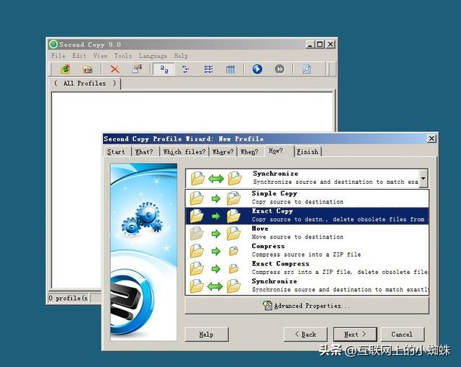Choose Synchronize at bottom of list
This screenshot has height=367, width=461.
pyautogui.click(x=307, y=286)
